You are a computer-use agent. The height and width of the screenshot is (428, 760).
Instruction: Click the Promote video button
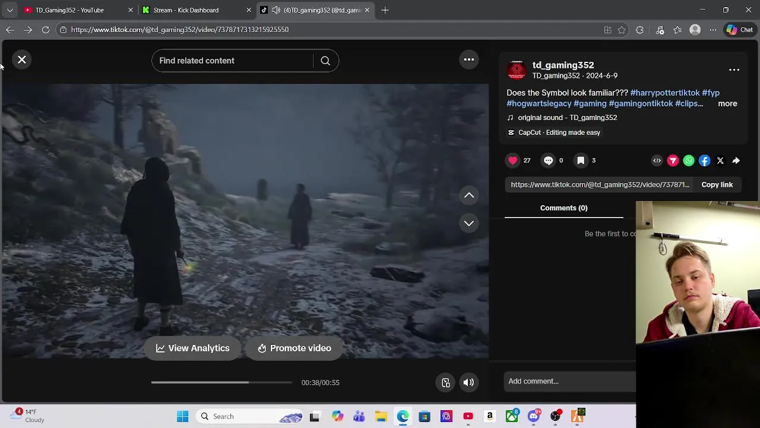[294, 348]
